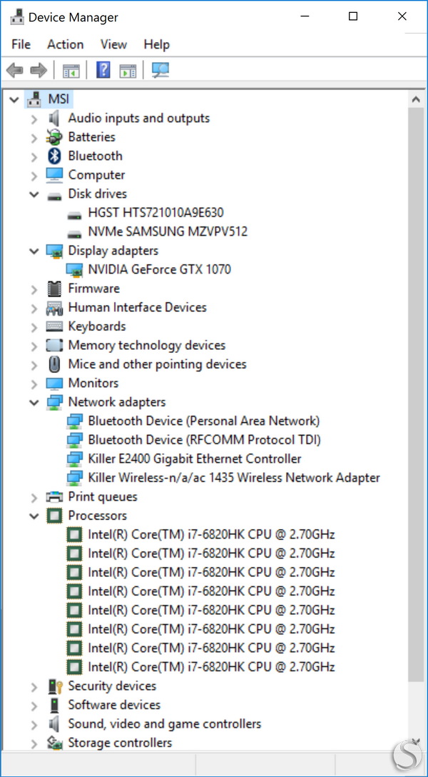Image resolution: width=428 pixels, height=777 pixels.
Task: Collapse the Processors category
Action: [34, 516]
